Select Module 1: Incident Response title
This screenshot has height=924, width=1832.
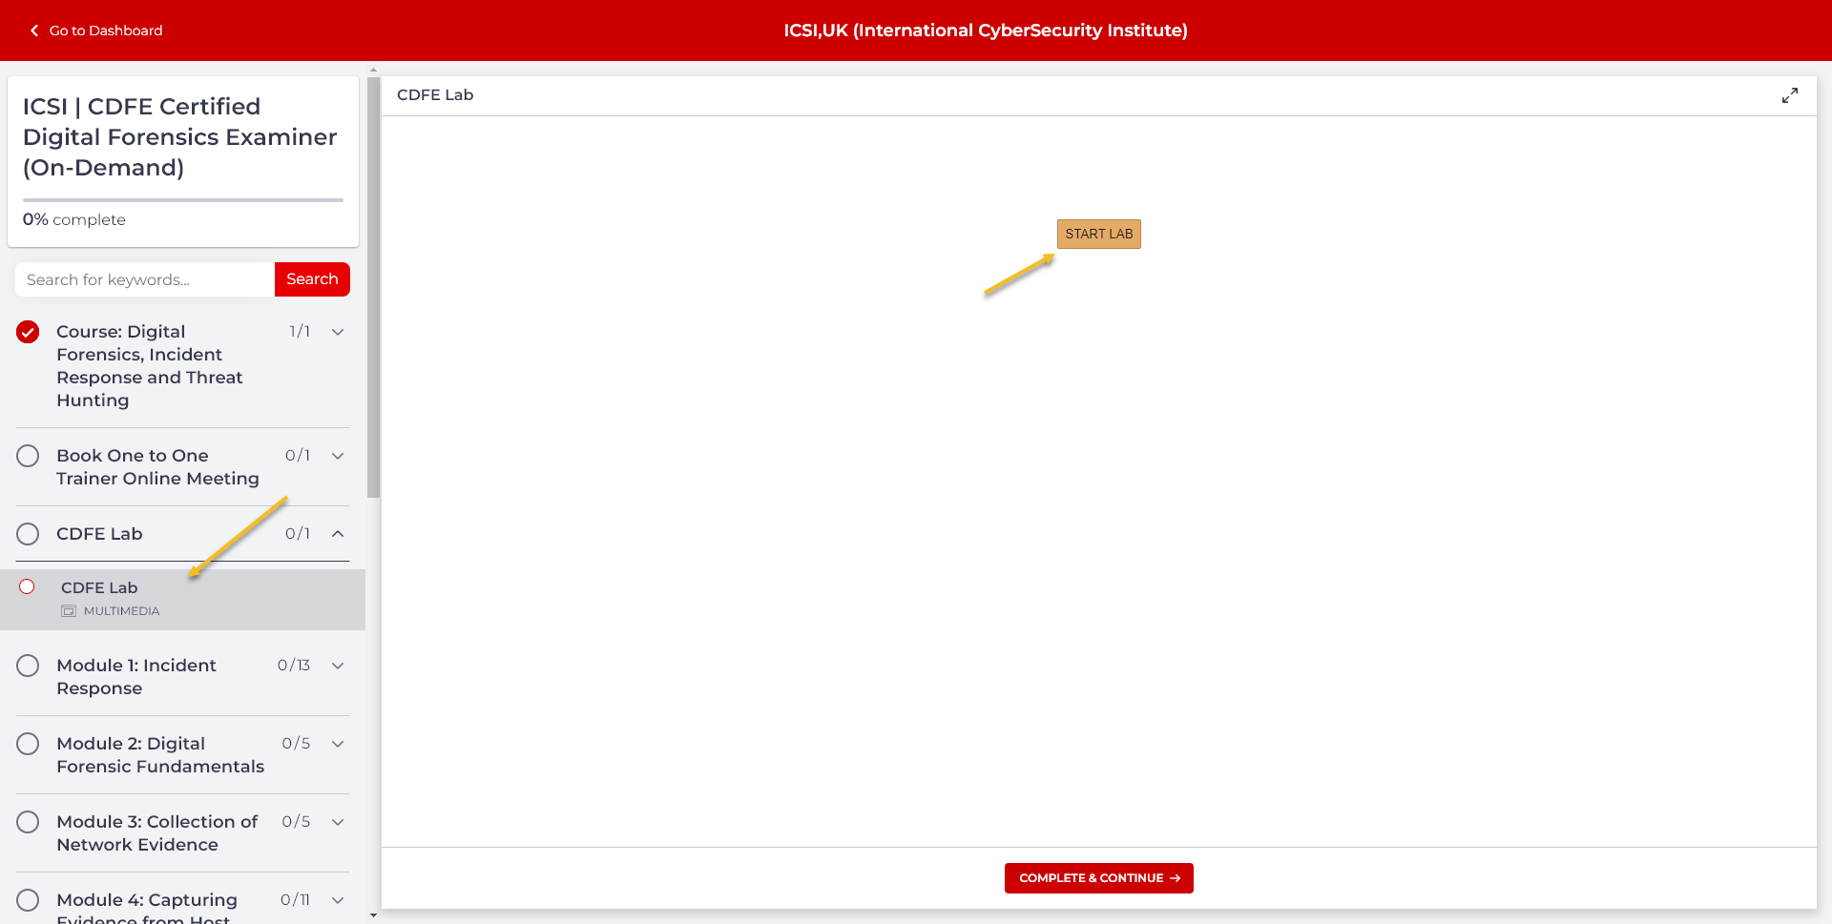pyautogui.click(x=136, y=677)
